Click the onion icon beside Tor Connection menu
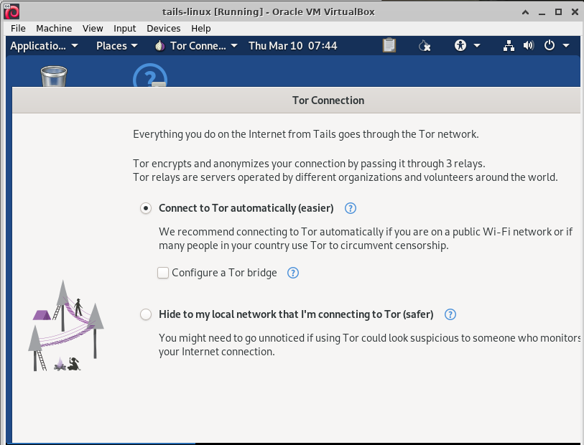584x445 pixels. (x=159, y=46)
